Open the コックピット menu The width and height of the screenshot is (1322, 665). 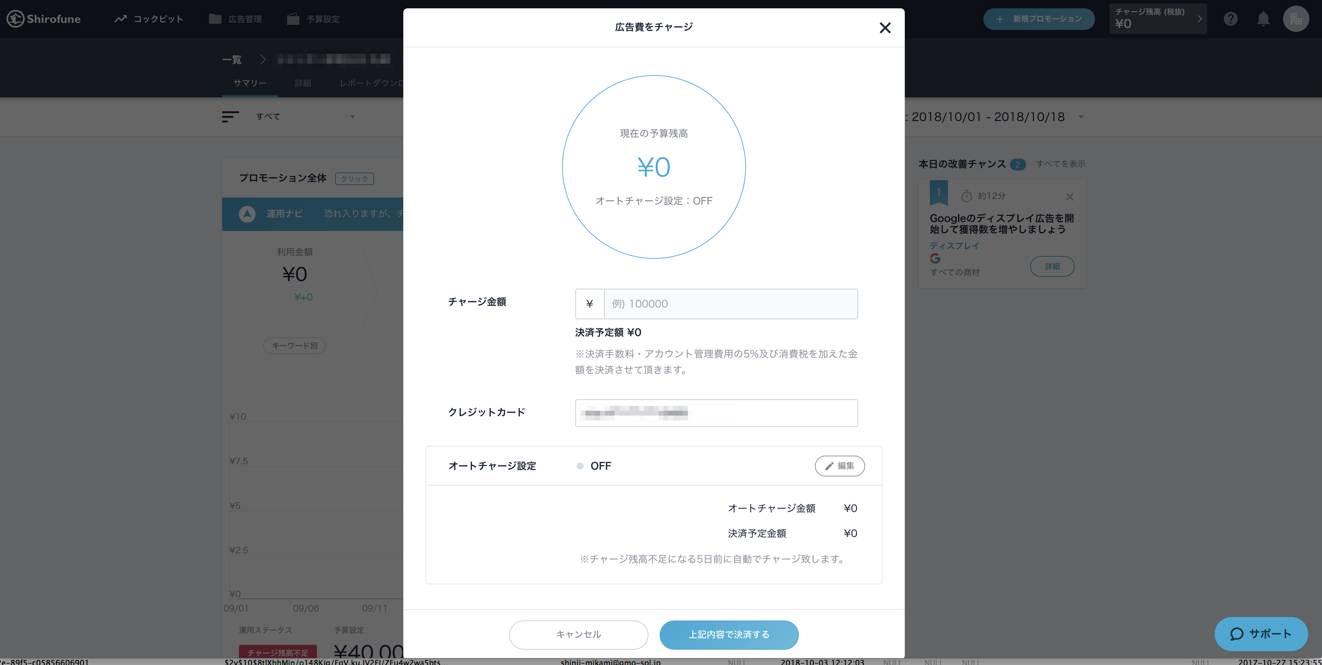(x=148, y=19)
